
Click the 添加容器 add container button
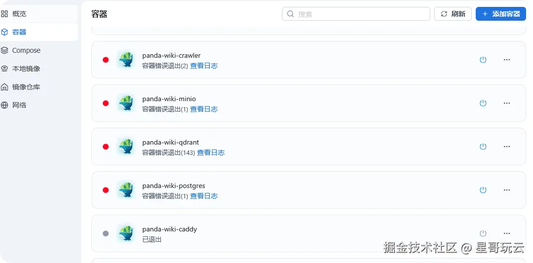(501, 14)
